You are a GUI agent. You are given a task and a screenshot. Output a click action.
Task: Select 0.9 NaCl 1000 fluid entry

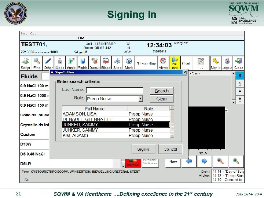[x=34, y=96]
